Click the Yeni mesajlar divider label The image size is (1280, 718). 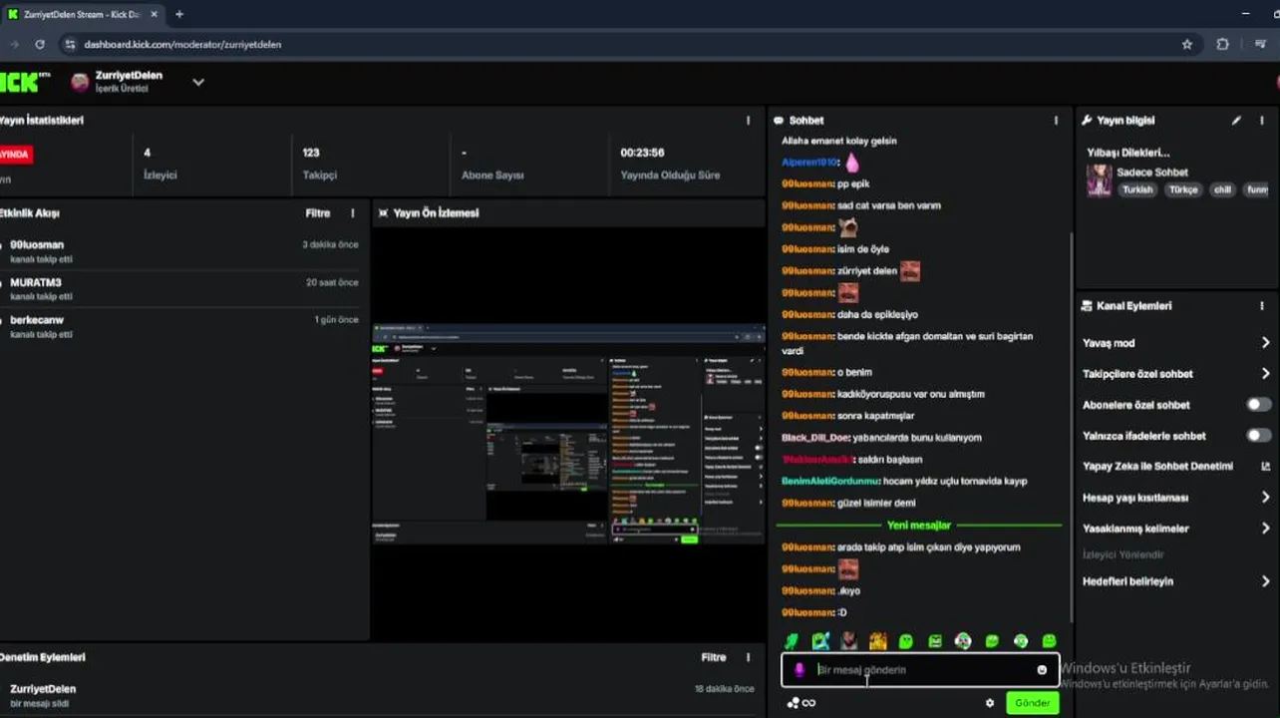coord(919,526)
